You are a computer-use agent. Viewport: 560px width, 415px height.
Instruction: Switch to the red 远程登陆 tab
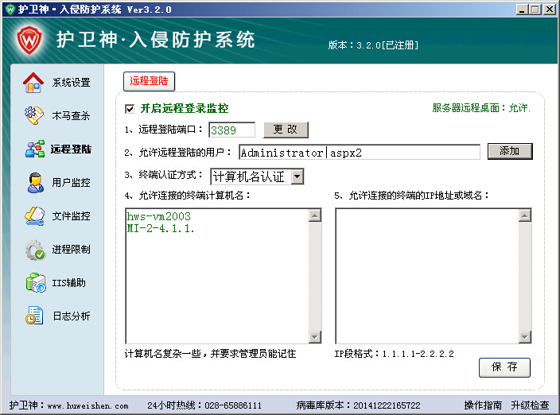[149, 81]
